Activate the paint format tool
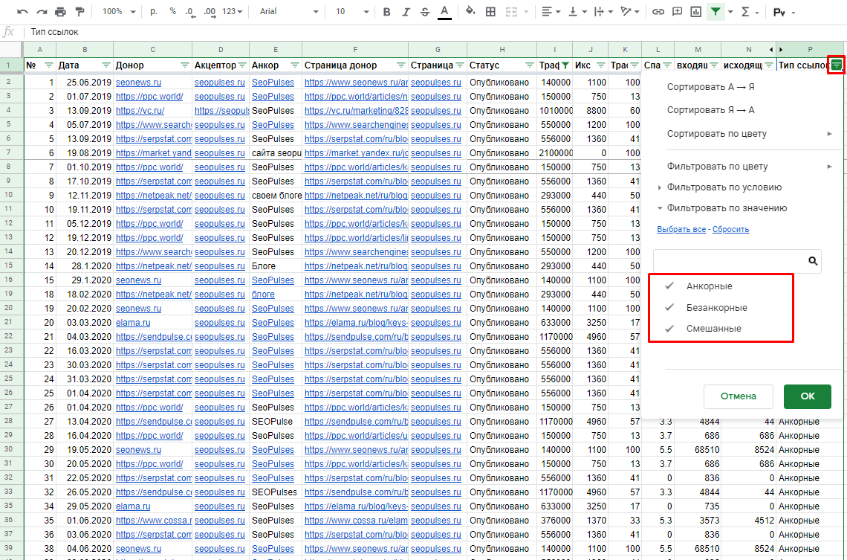Image resolution: width=847 pixels, height=560 pixels. 79,11
